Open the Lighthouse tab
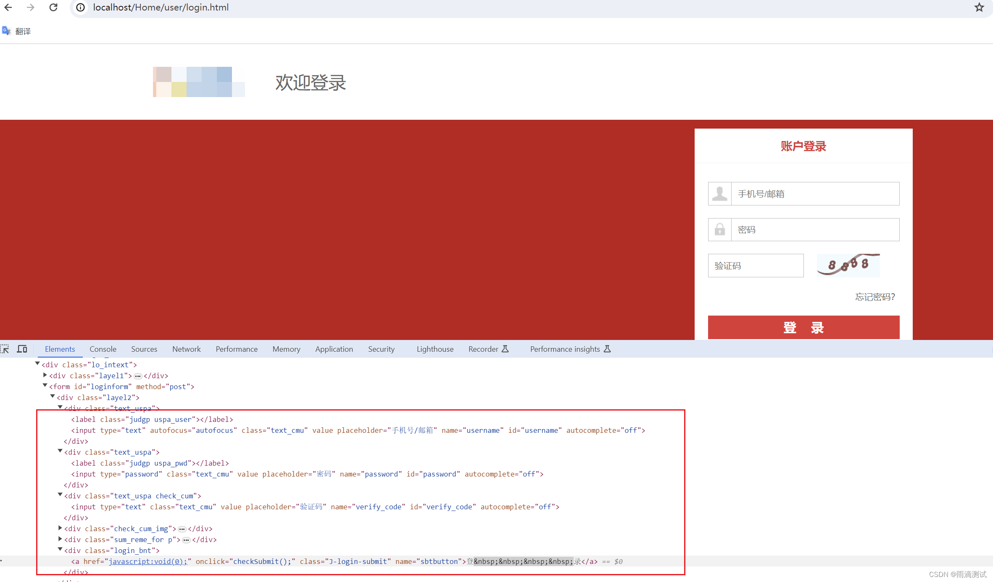 pyautogui.click(x=435, y=349)
